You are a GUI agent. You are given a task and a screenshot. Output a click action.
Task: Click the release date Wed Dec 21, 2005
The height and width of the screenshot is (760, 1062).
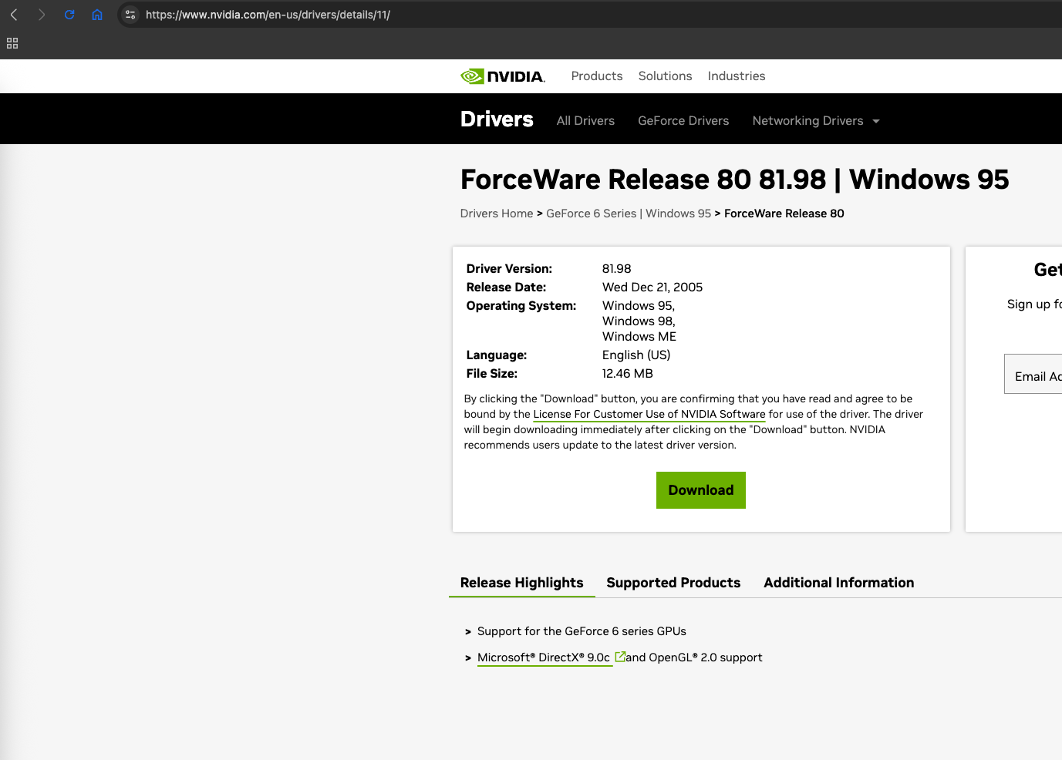coord(652,288)
